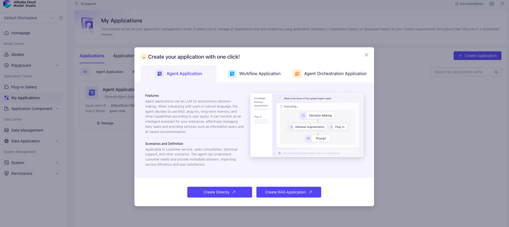Image resolution: width=509 pixels, height=227 pixels.
Task: Click the Agent Orchestration Application tab icon
Action: coord(297,74)
